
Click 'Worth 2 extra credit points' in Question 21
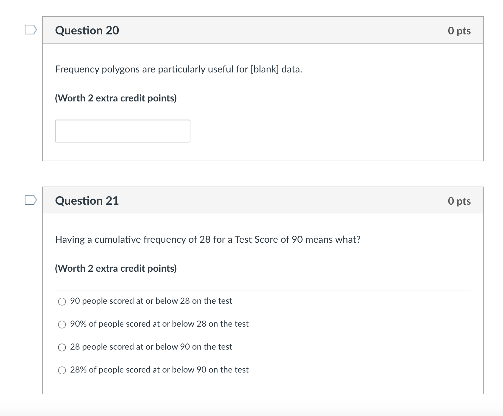pyautogui.click(x=116, y=268)
